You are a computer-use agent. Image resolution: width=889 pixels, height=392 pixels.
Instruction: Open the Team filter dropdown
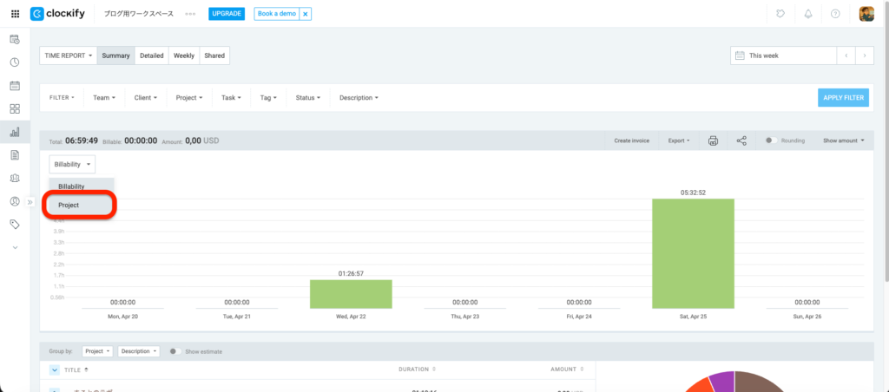point(104,98)
